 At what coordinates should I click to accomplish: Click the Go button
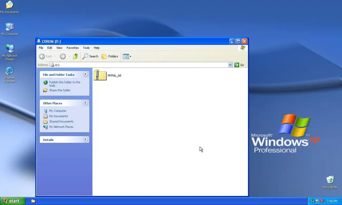point(239,65)
